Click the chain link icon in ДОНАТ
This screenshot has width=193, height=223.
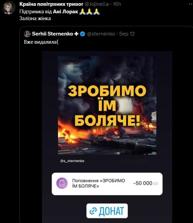click(93, 211)
